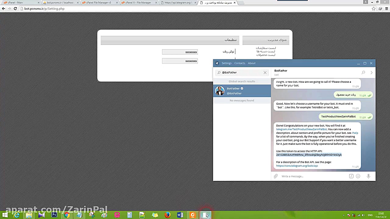This screenshot has height=219, width=390.
Task: Click the Telegram paper-plane logo icon
Action: (x=217, y=63)
